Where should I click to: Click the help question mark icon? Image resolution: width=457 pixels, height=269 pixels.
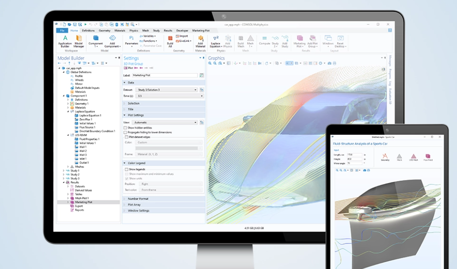pos(390,30)
